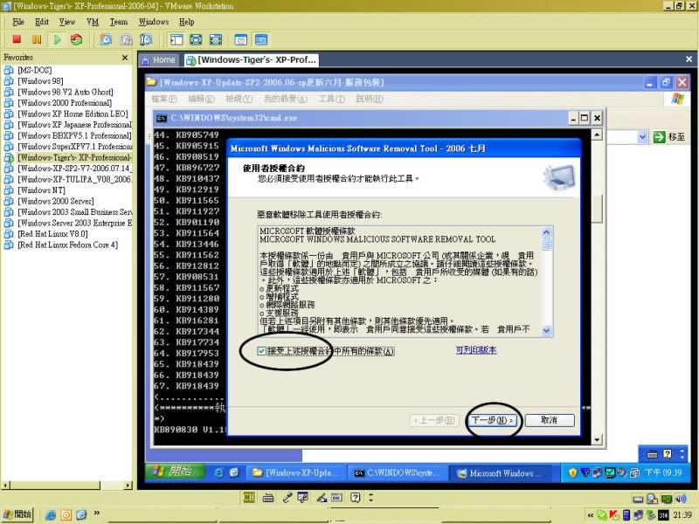
Task: Reset the virtual machine using the toolbar icon
Action: pyautogui.click(x=77, y=39)
